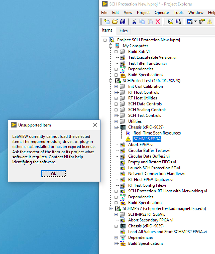Click the yellow warning toolbar icon
Viewport: 215px width, 254px height.
point(210,22)
